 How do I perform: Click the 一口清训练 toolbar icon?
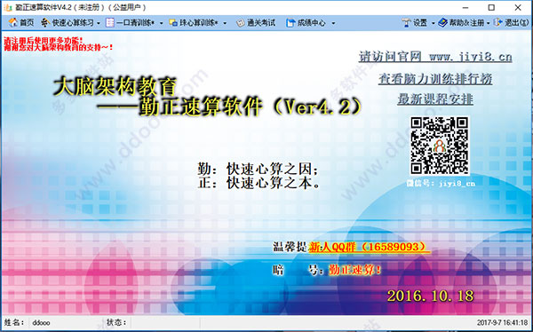coord(110,23)
